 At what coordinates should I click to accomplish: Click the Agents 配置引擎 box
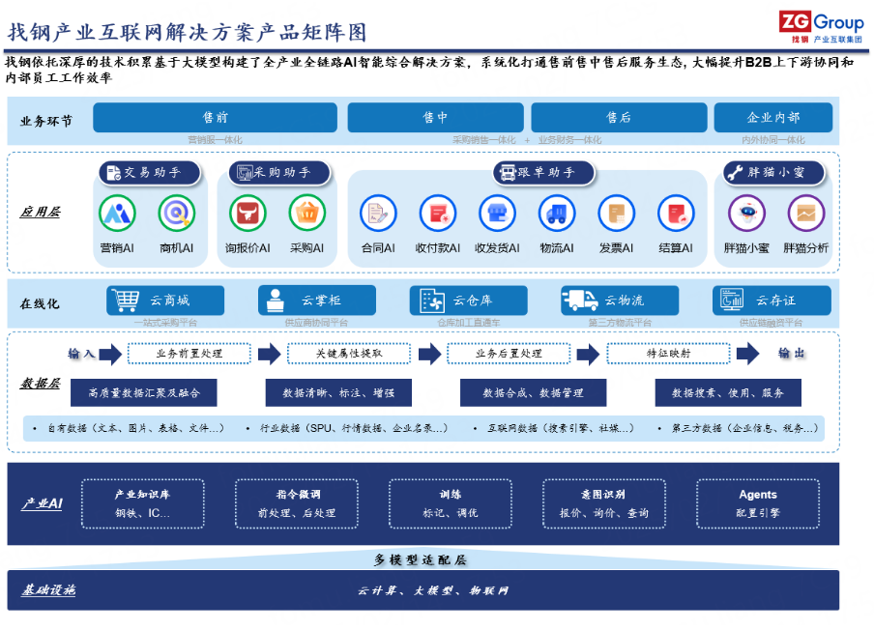[757, 503]
